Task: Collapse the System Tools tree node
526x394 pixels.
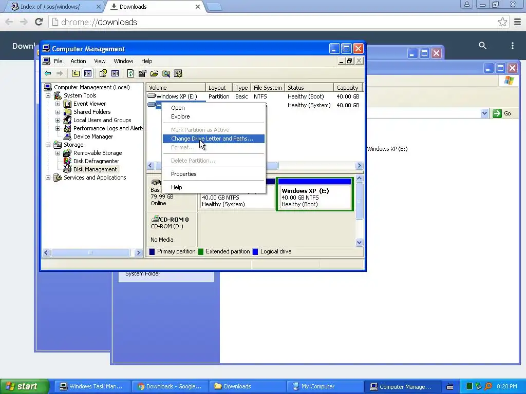Action: pos(48,95)
